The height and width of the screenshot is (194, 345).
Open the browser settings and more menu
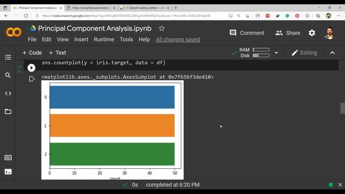pyautogui.click(x=339, y=16)
